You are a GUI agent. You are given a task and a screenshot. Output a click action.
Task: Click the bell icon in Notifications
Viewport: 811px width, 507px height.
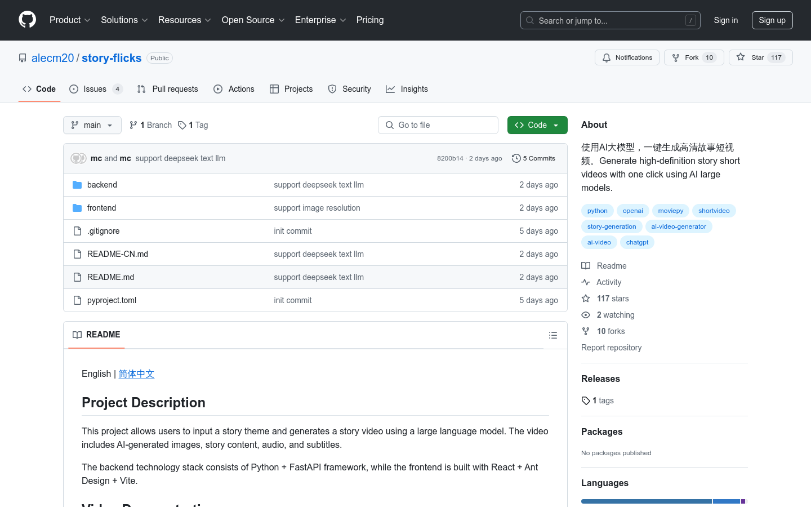tap(607, 57)
